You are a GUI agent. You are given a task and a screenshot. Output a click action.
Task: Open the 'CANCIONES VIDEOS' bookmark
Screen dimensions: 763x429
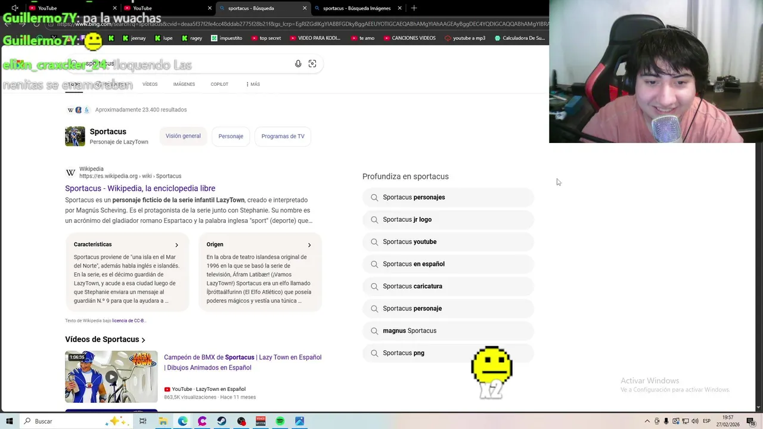(x=409, y=38)
